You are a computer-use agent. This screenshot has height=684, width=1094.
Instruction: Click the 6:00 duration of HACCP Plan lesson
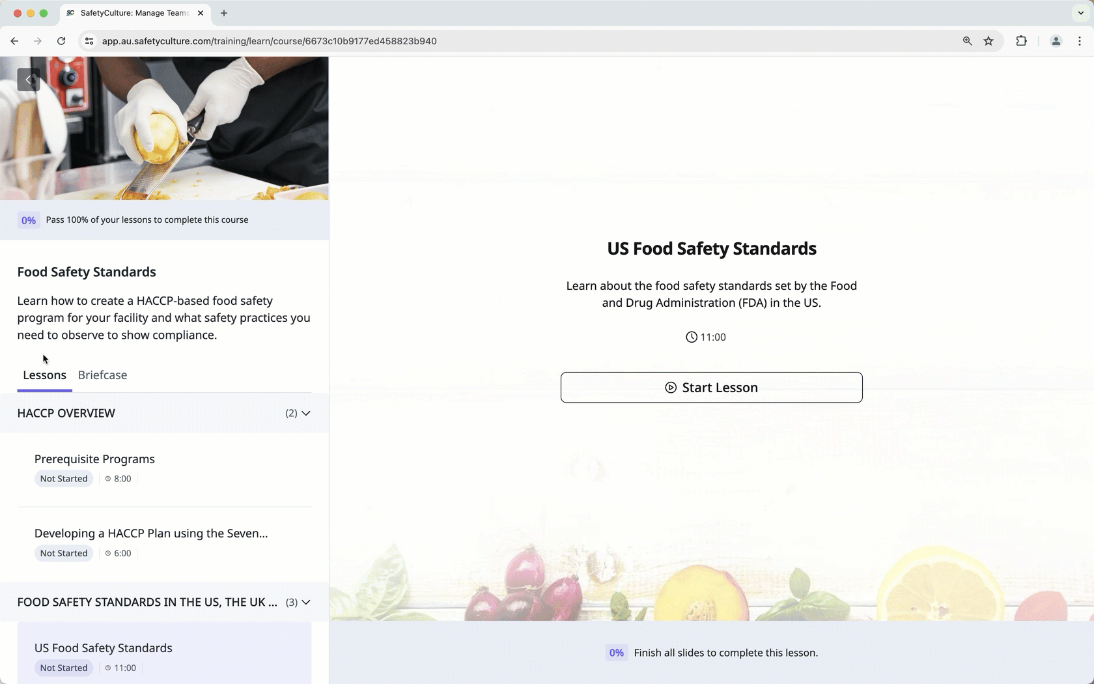pos(119,553)
